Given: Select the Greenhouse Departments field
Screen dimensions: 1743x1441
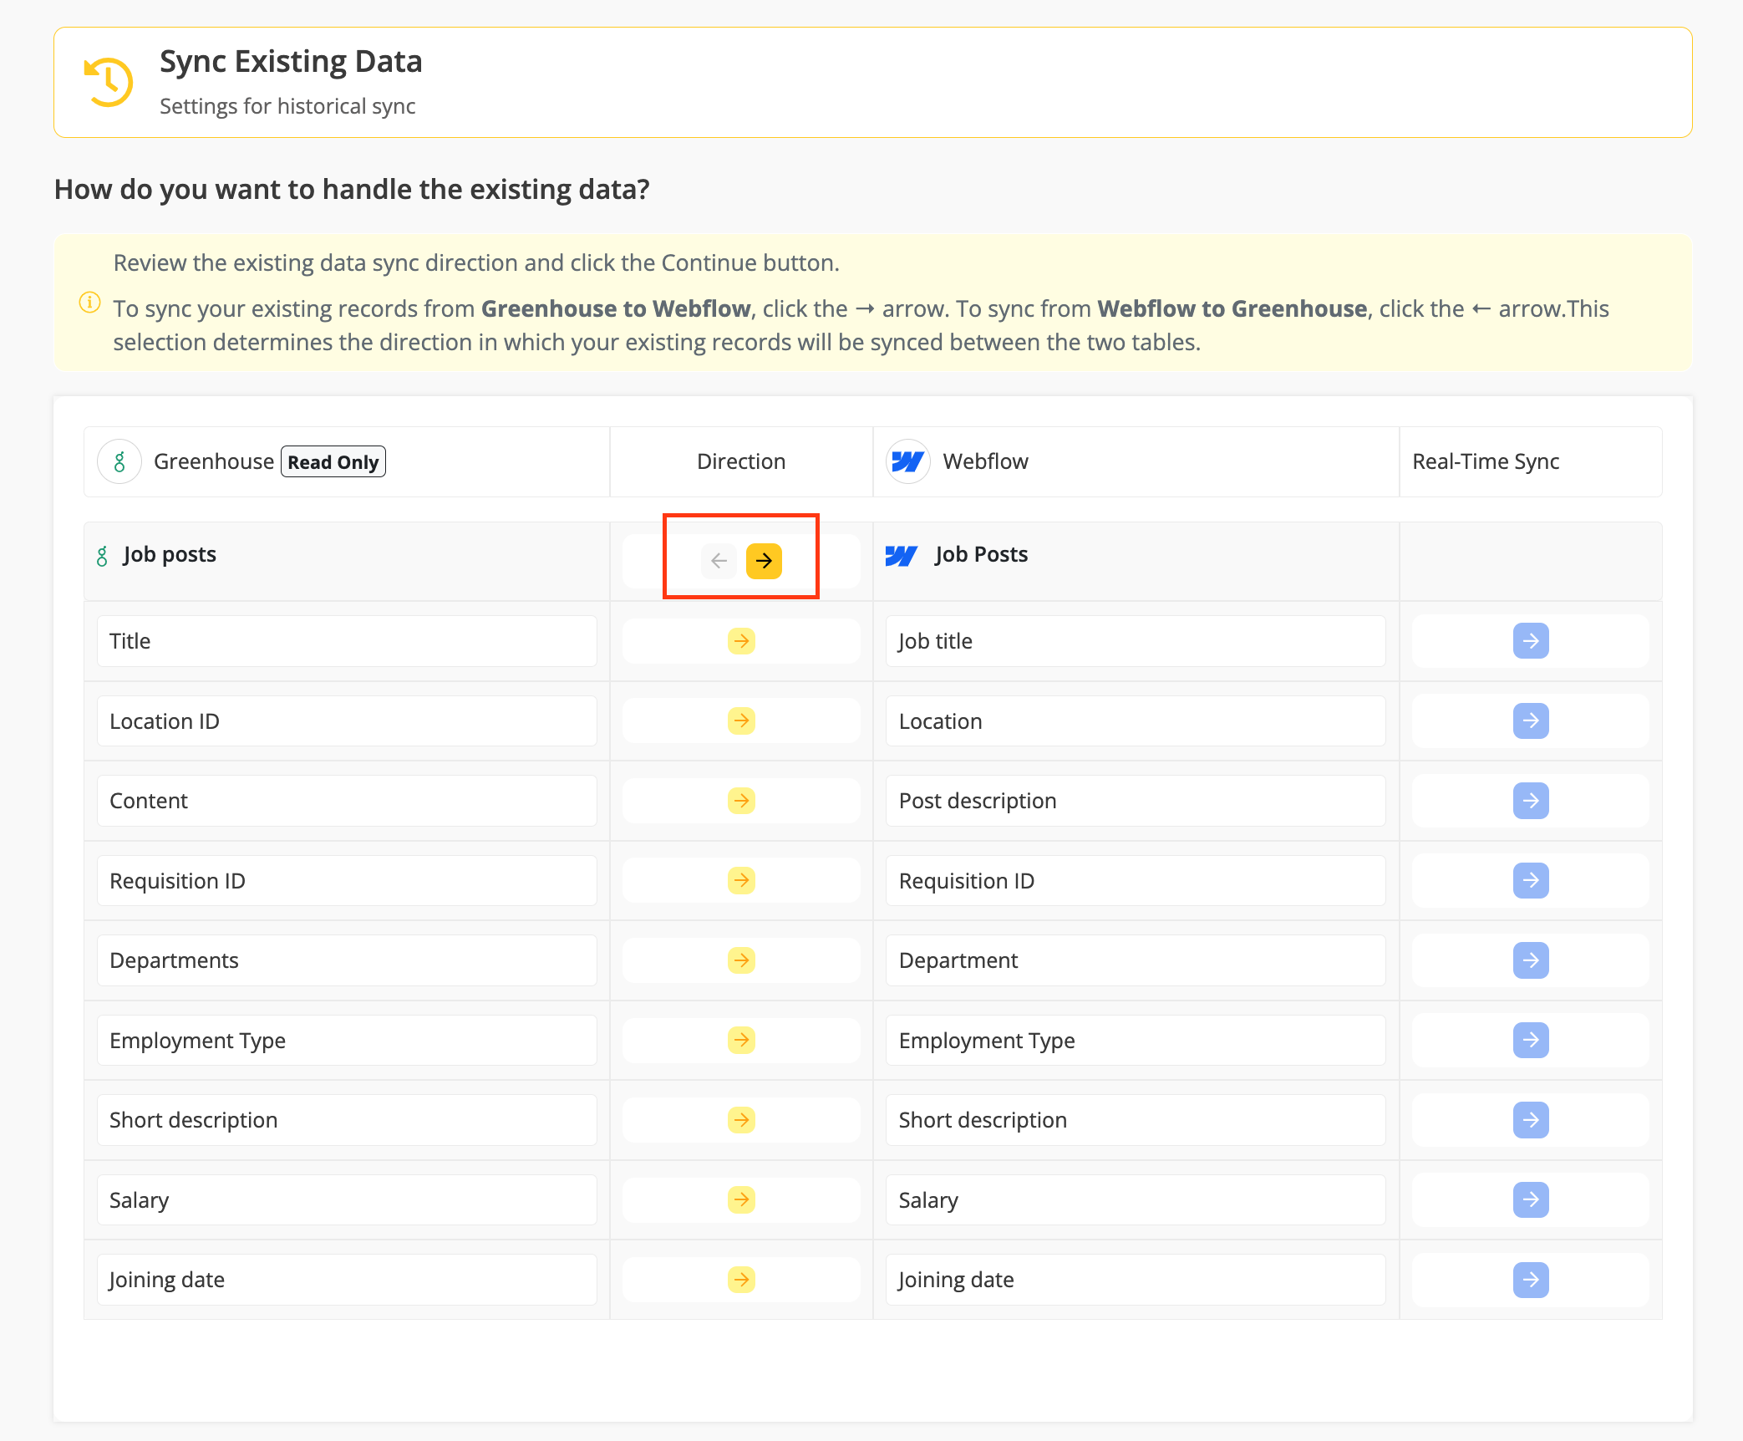Looking at the screenshot, I should tap(347, 960).
